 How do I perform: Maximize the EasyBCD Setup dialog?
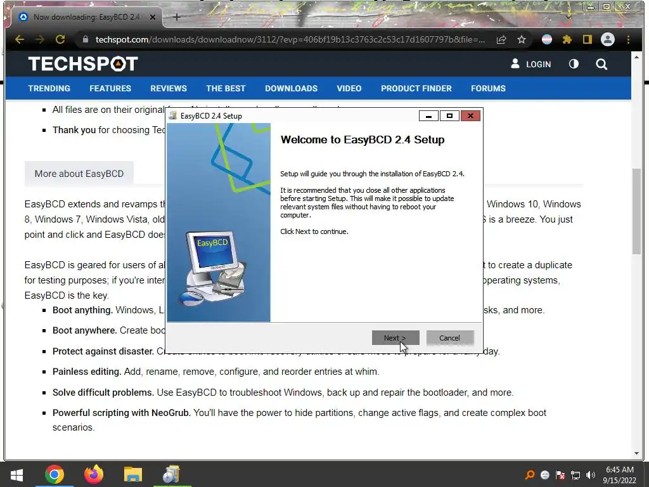point(449,116)
